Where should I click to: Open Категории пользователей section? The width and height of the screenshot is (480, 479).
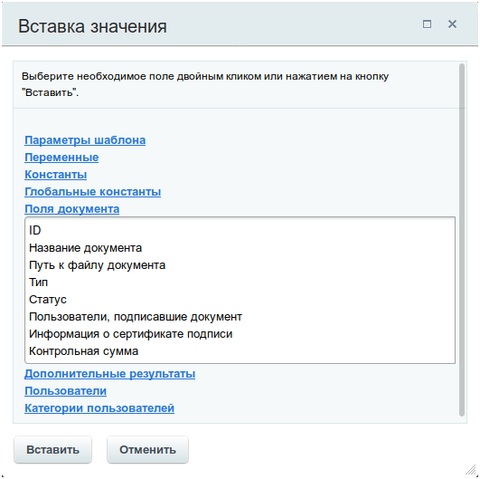tap(99, 408)
